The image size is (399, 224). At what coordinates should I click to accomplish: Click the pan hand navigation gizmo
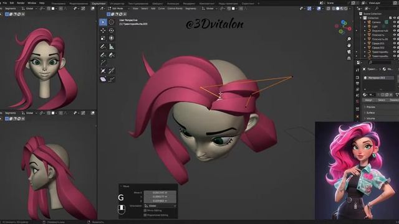click(349, 45)
